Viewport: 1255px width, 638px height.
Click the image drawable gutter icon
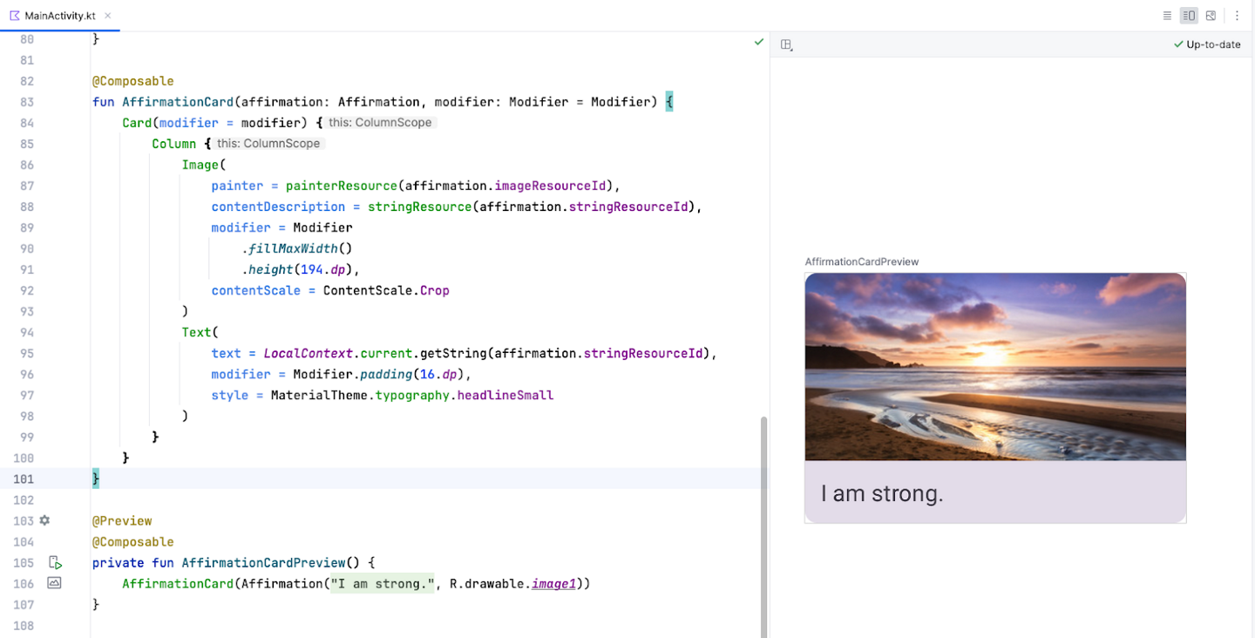pos(54,583)
